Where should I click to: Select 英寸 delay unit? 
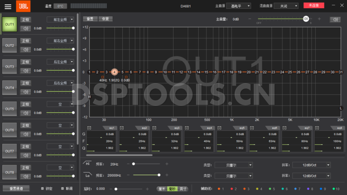tap(183, 189)
